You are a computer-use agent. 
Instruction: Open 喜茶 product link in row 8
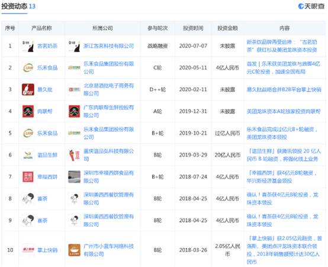[x=42, y=198]
